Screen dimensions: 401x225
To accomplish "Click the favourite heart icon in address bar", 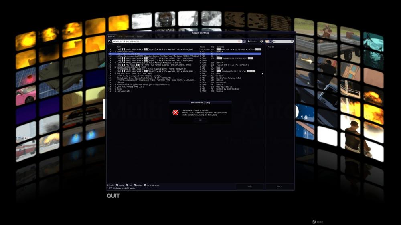I will (x=239, y=41).
